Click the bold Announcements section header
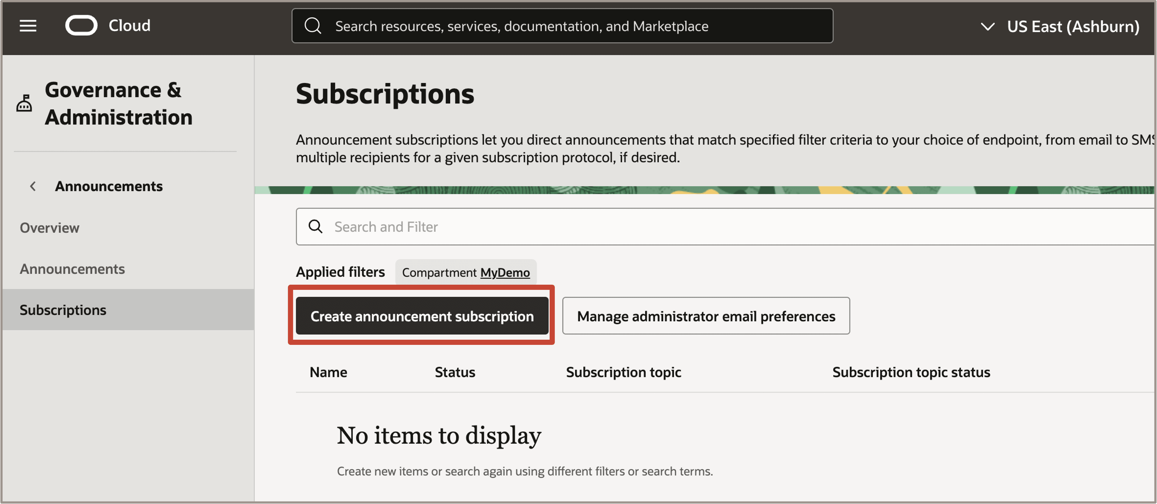This screenshot has width=1157, height=504. pyautogui.click(x=109, y=186)
